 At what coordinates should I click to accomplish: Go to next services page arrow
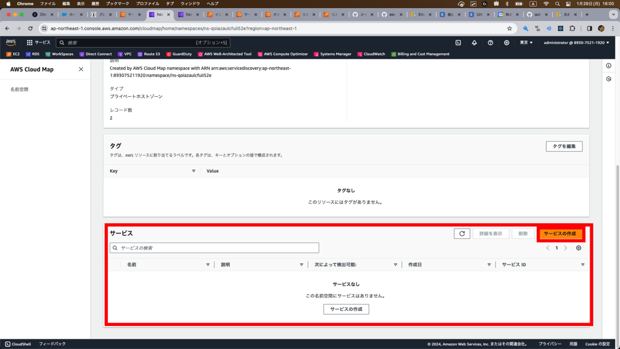(566, 248)
